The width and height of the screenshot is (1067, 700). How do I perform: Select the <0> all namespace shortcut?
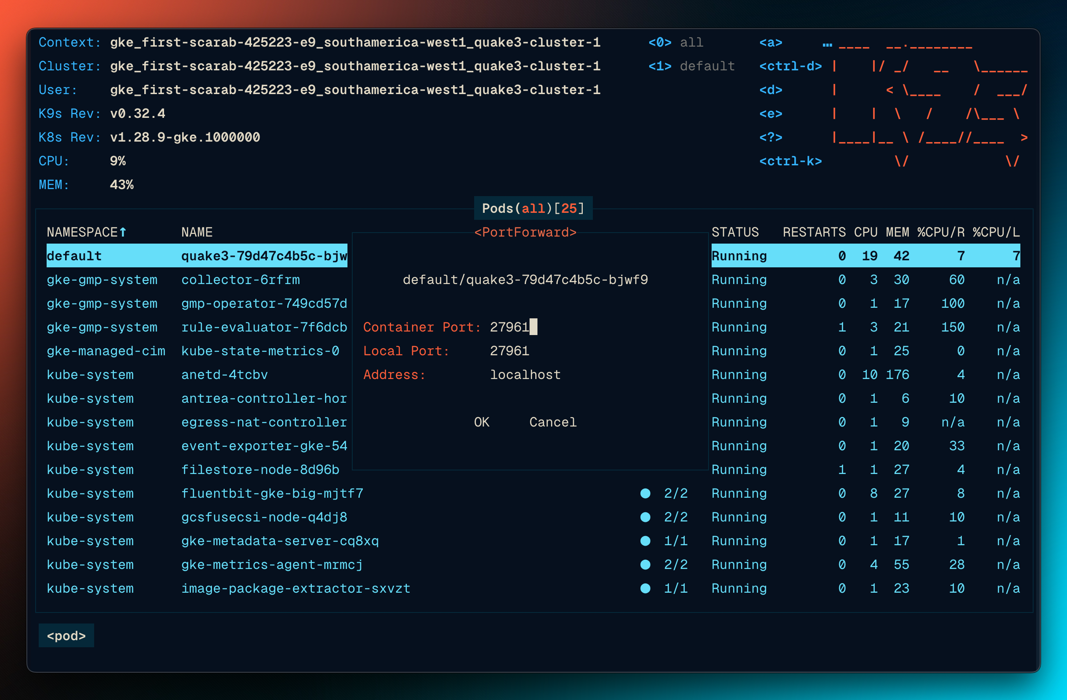click(676, 43)
